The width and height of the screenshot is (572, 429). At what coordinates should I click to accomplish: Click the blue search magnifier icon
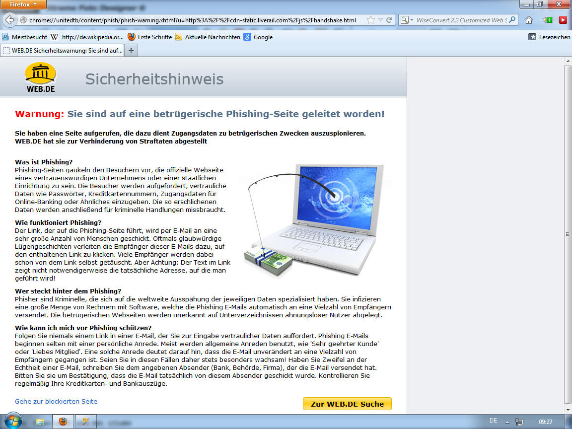click(x=512, y=20)
